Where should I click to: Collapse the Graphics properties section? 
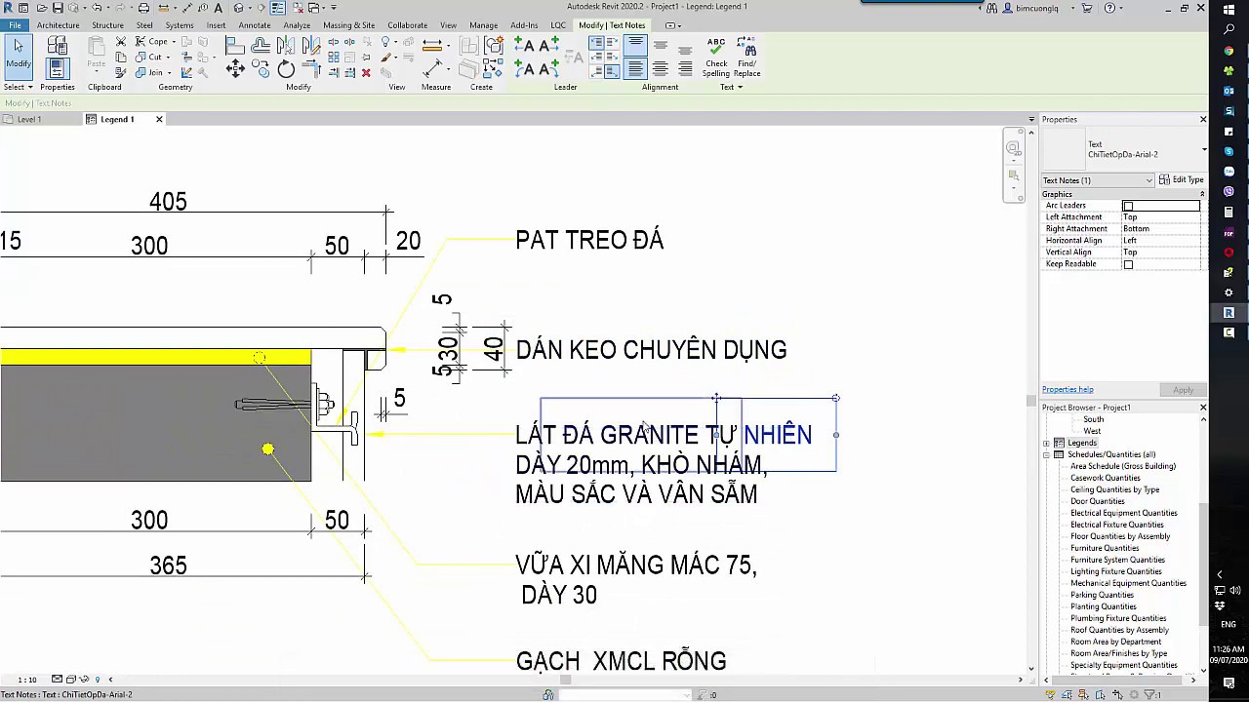tap(1201, 194)
